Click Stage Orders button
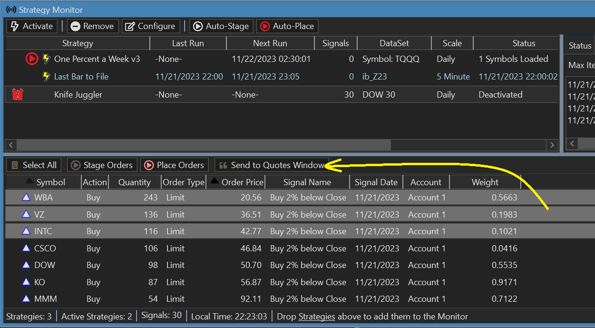 102,165
